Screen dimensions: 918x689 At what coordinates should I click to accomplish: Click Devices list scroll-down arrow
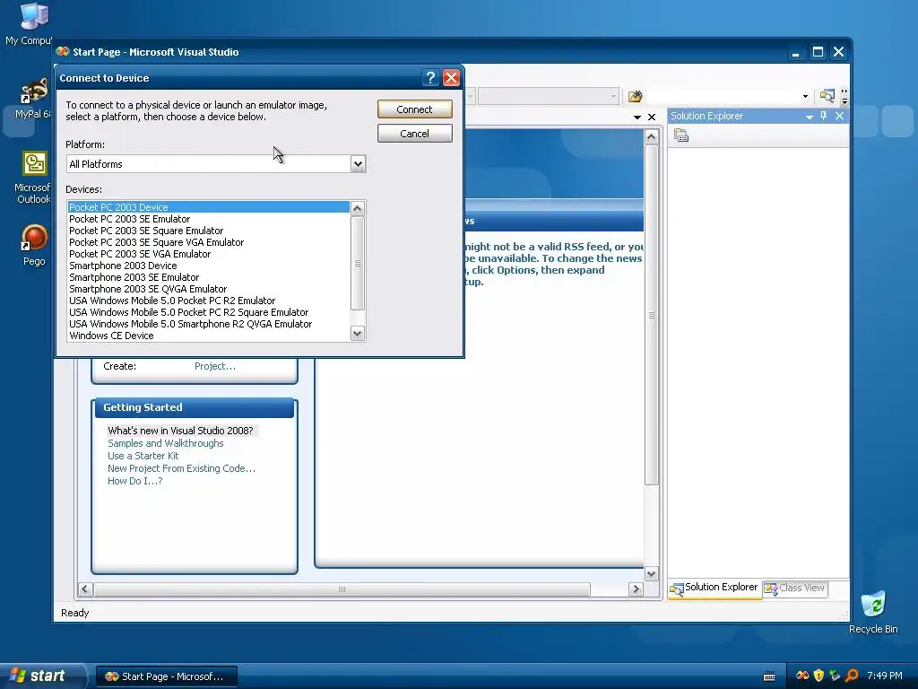click(357, 334)
